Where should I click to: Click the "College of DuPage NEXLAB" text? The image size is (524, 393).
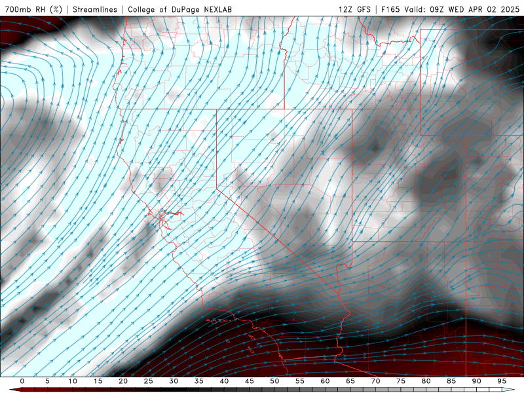coord(179,9)
